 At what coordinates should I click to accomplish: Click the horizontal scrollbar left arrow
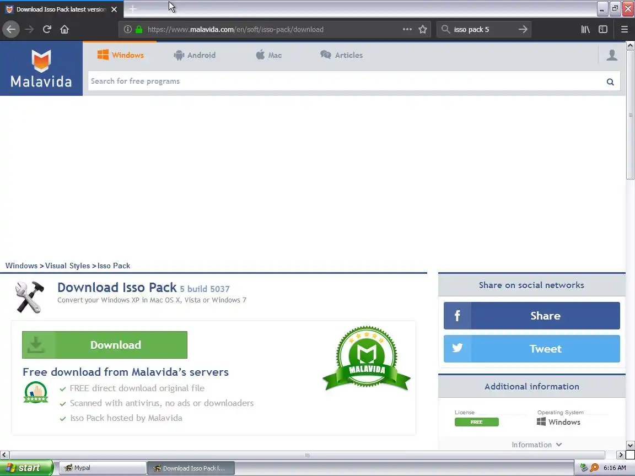4,455
